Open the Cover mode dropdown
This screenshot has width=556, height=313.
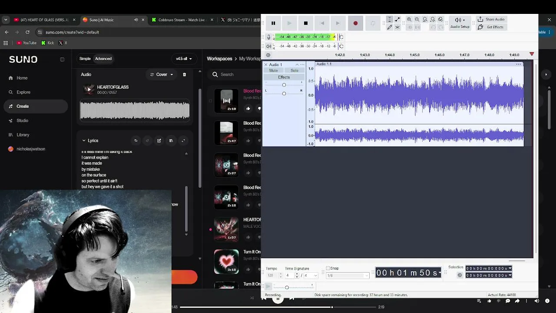[x=162, y=74]
